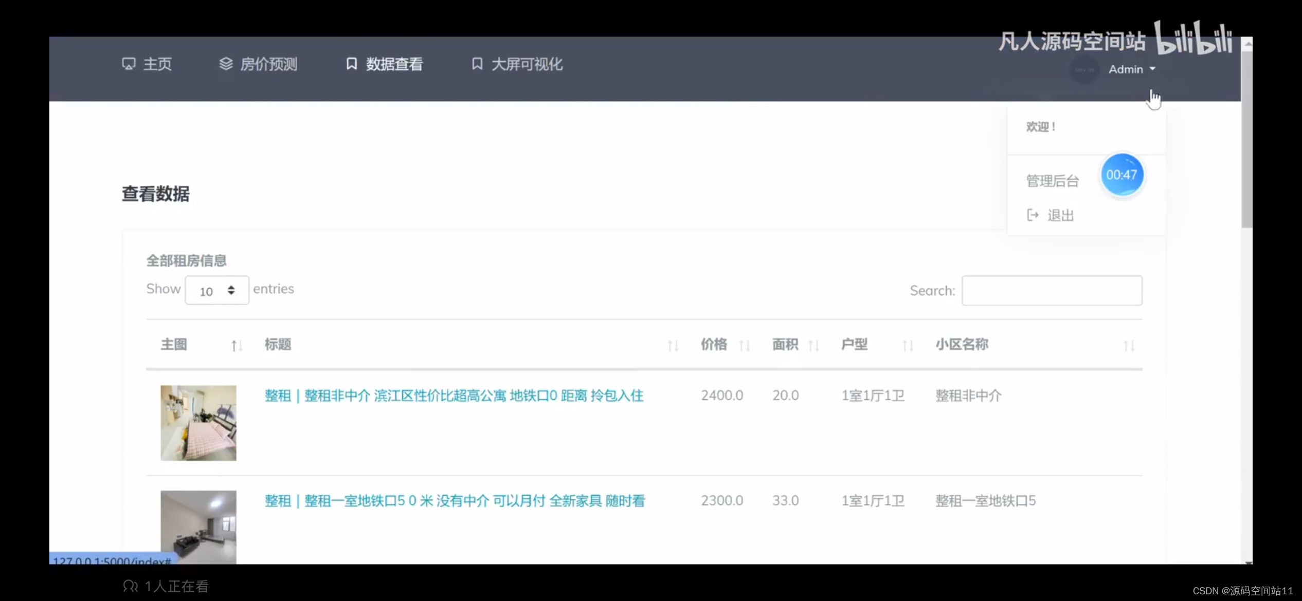Click the Admin user avatar circle
Image resolution: width=1302 pixels, height=601 pixels.
point(1084,70)
